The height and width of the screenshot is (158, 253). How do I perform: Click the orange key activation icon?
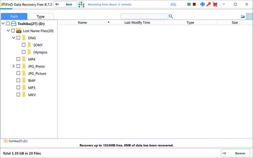[x=209, y=4]
